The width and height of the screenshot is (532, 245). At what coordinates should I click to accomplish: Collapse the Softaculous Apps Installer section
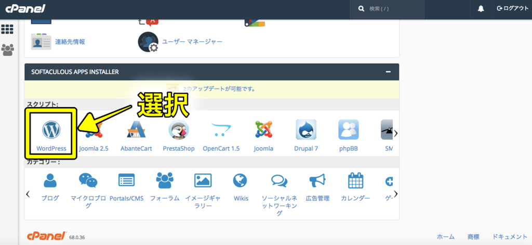click(388, 72)
